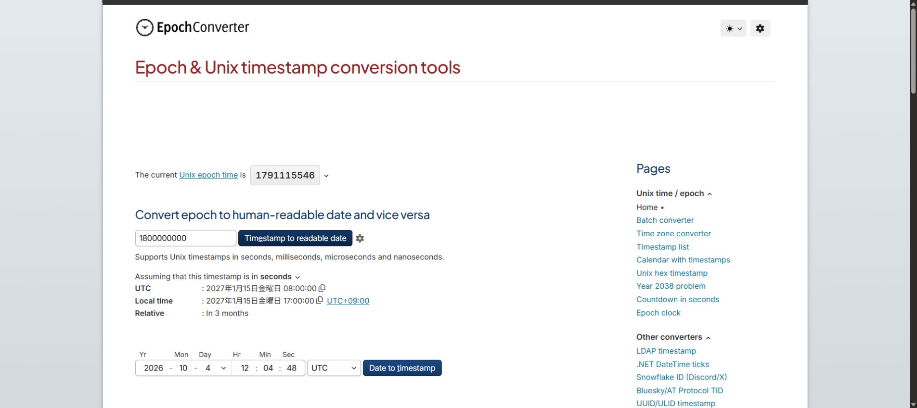This screenshot has width=917, height=408.
Task: Focus the Year field showing 2026
Action: [154, 368]
